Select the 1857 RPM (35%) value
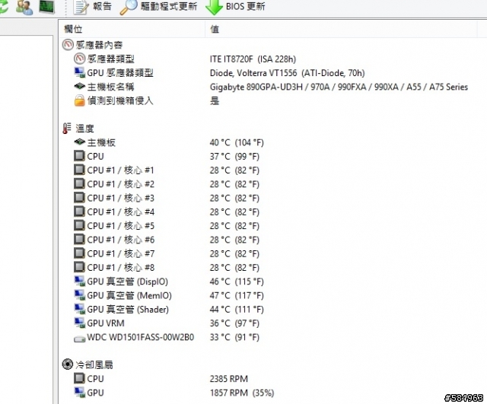Viewport: 487px width, 404px height. coord(242,393)
